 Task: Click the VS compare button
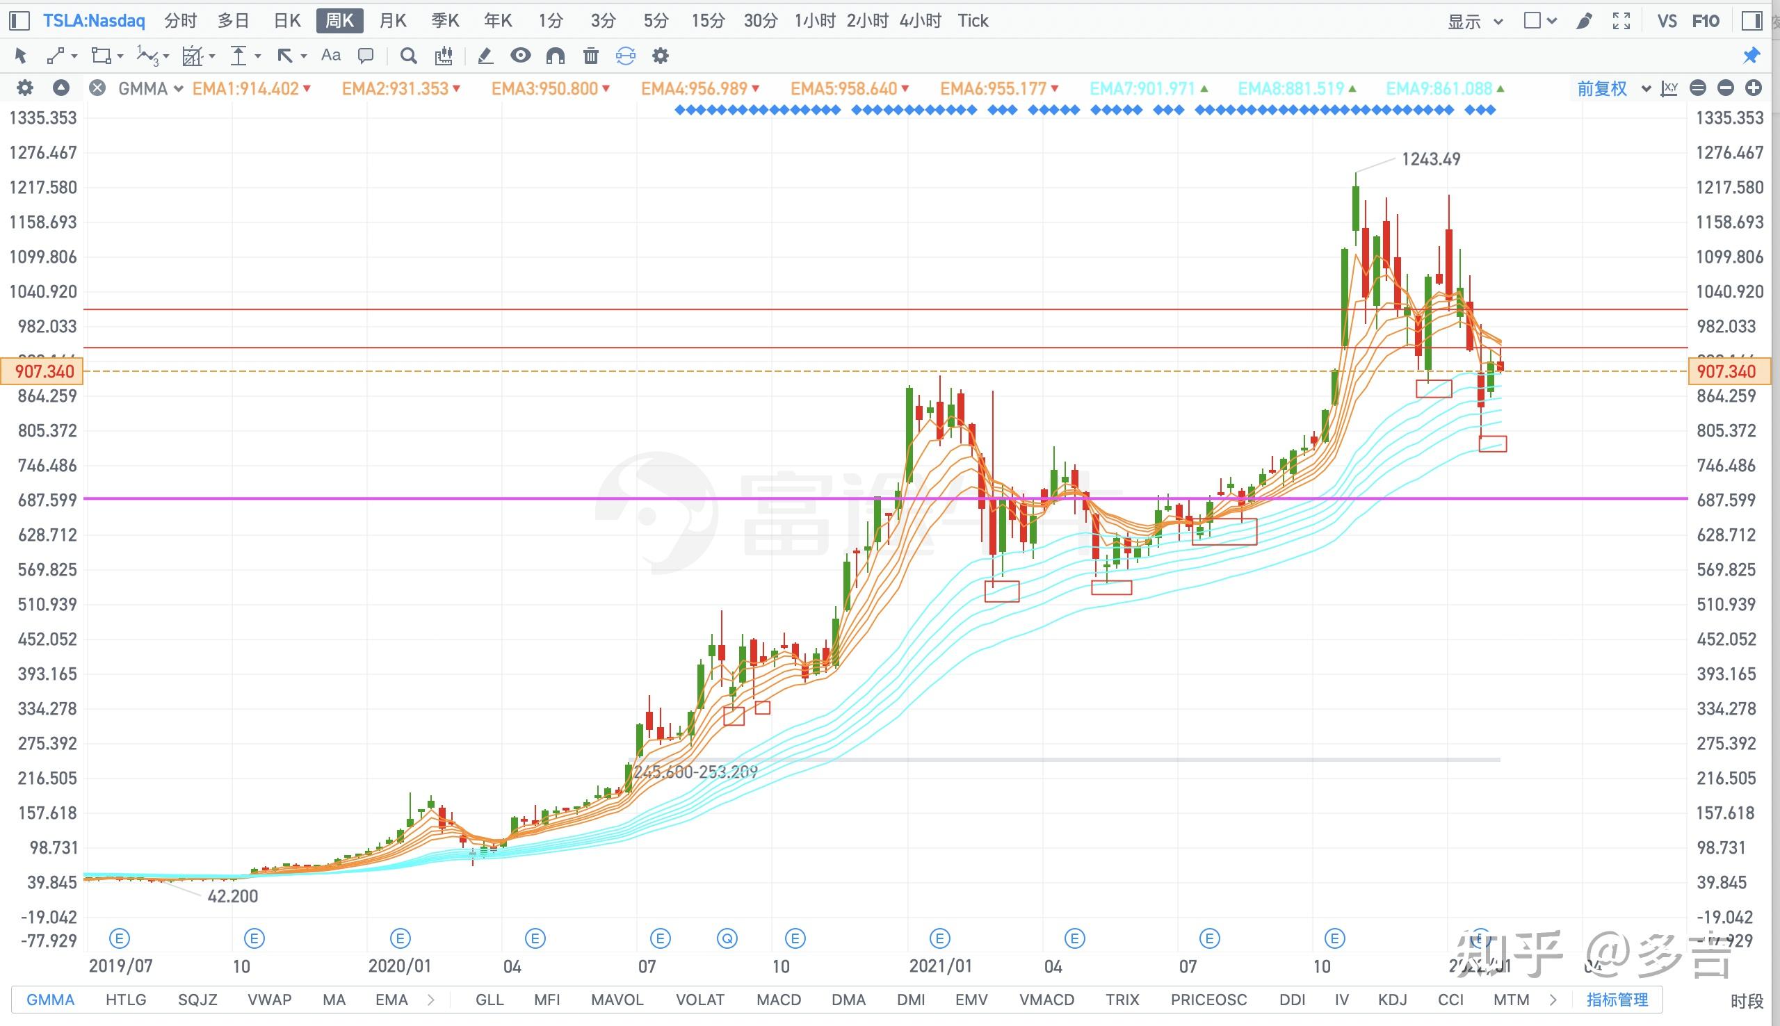pyautogui.click(x=1667, y=21)
